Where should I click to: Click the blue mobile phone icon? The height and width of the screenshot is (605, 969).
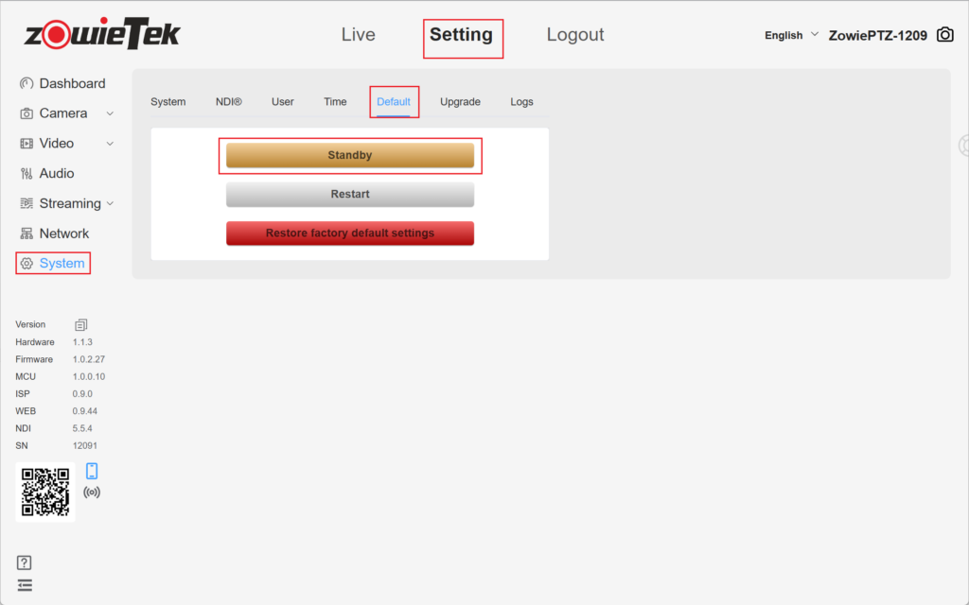coord(92,471)
